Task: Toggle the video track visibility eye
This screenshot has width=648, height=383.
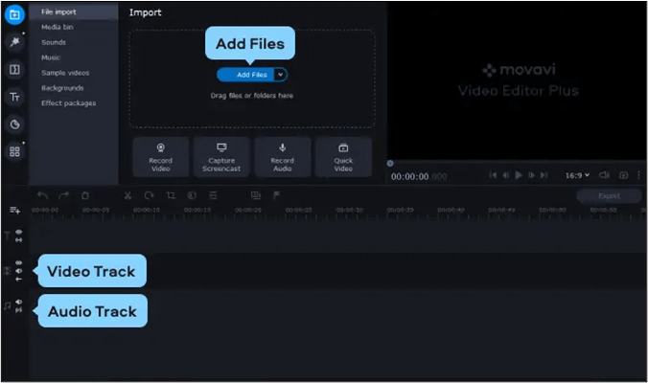Action: [18, 263]
